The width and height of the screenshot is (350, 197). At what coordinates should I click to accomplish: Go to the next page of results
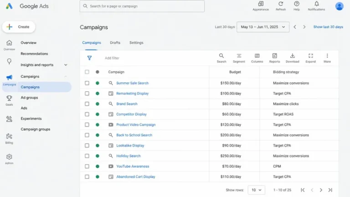pos(321,190)
